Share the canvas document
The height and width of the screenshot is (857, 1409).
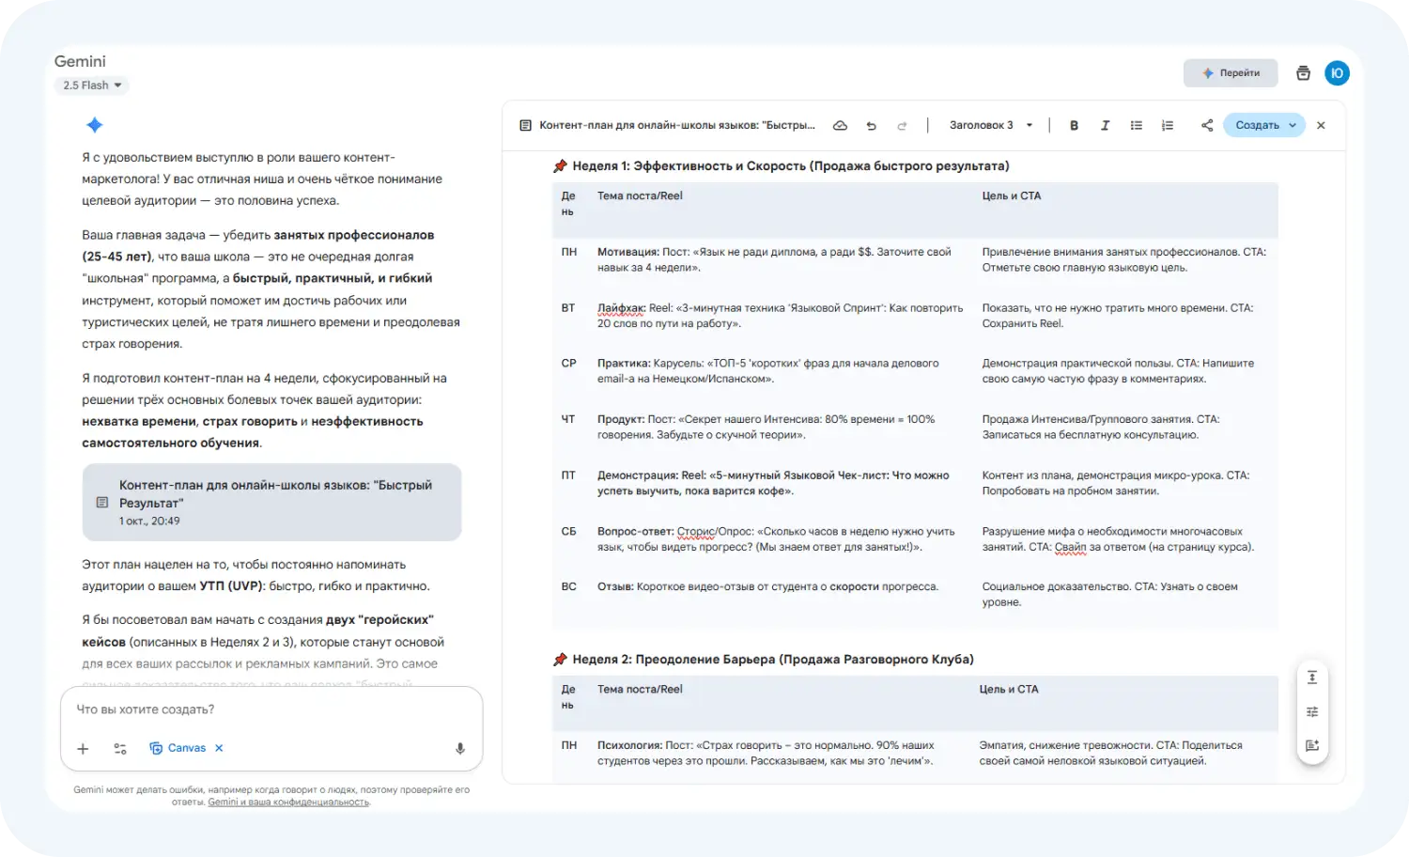[x=1207, y=125]
